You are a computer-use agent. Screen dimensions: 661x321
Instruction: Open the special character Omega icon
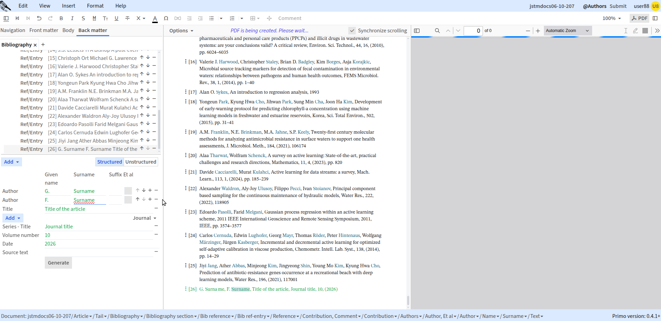tap(166, 18)
